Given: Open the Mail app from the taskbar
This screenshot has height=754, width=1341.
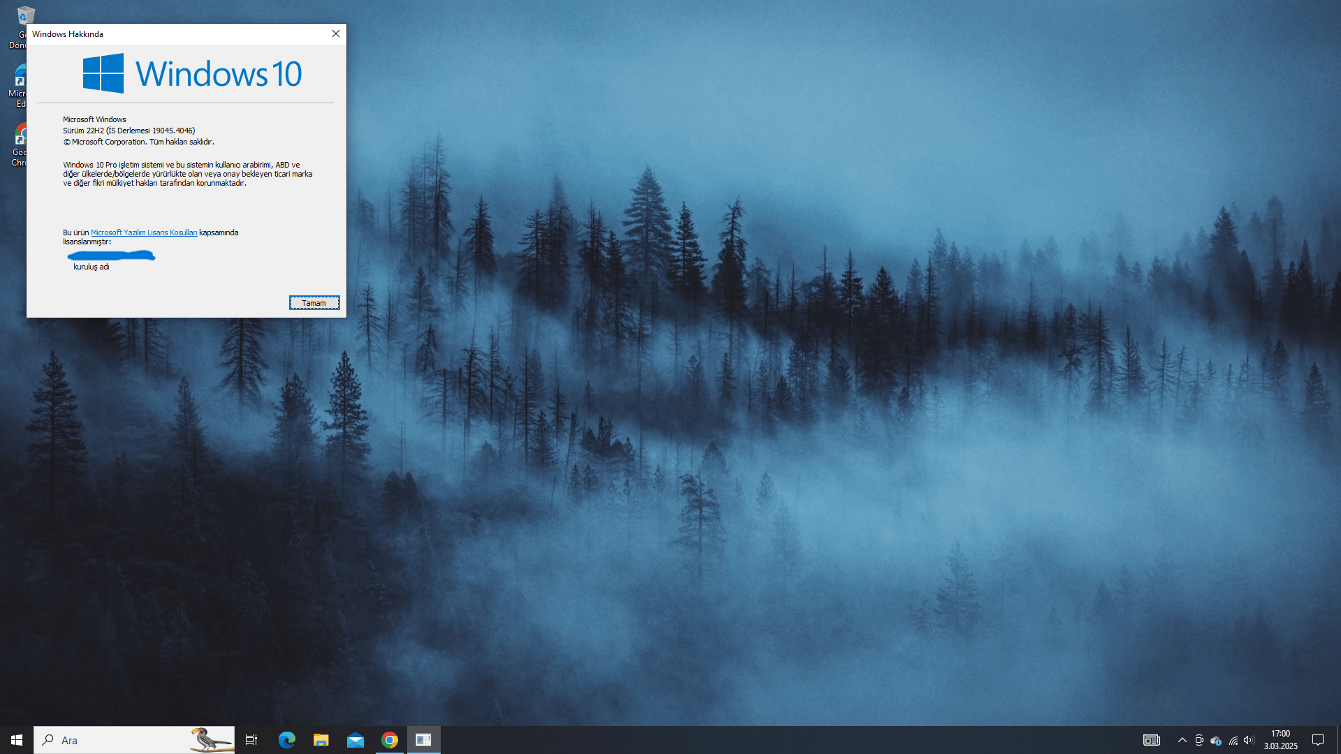Looking at the screenshot, I should (x=355, y=740).
